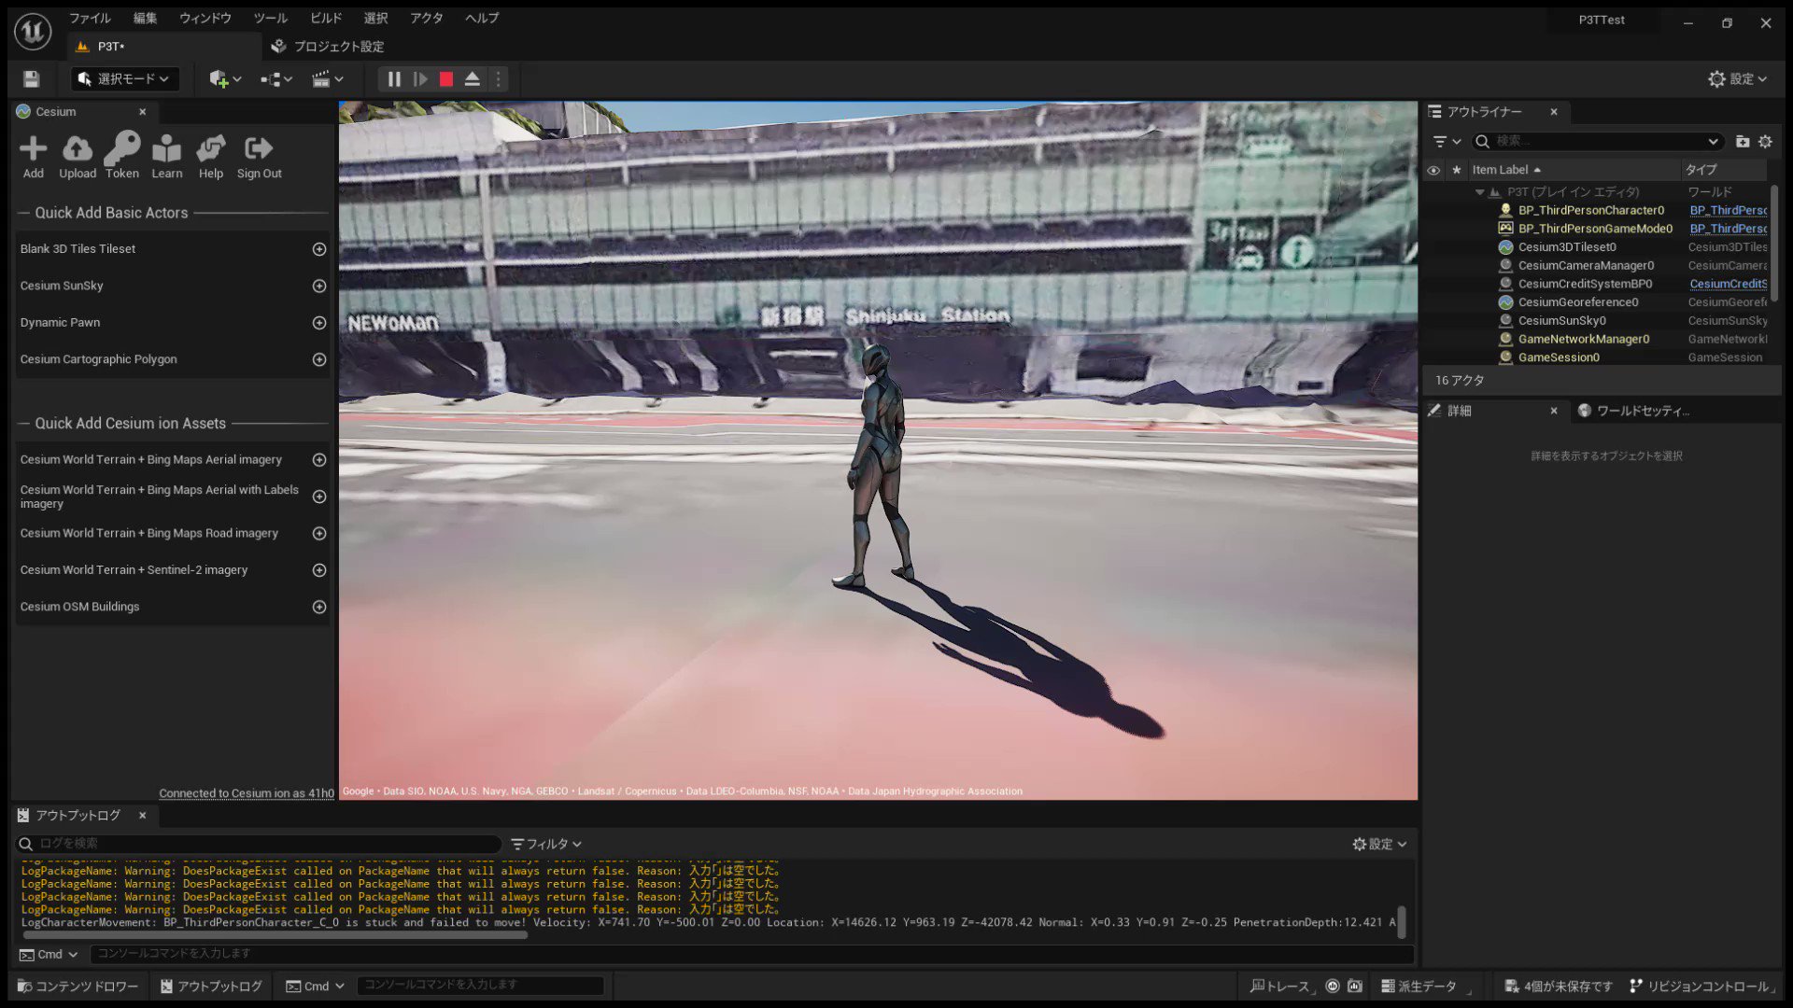Pause the play-in-editor simulation
The width and height of the screenshot is (1793, 1008).
(x=394, y=79)
